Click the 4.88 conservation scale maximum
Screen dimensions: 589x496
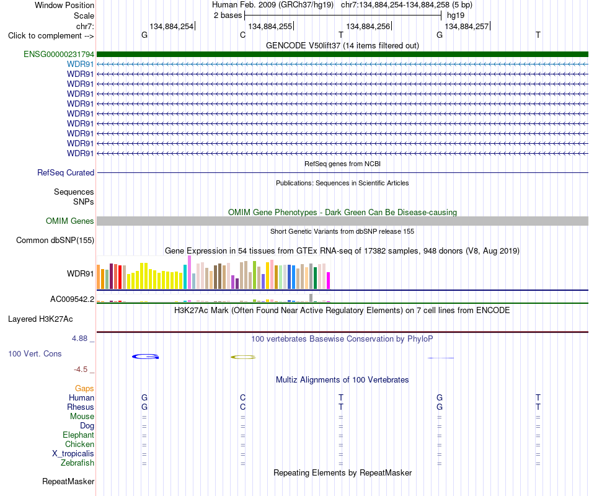(79, 339)
